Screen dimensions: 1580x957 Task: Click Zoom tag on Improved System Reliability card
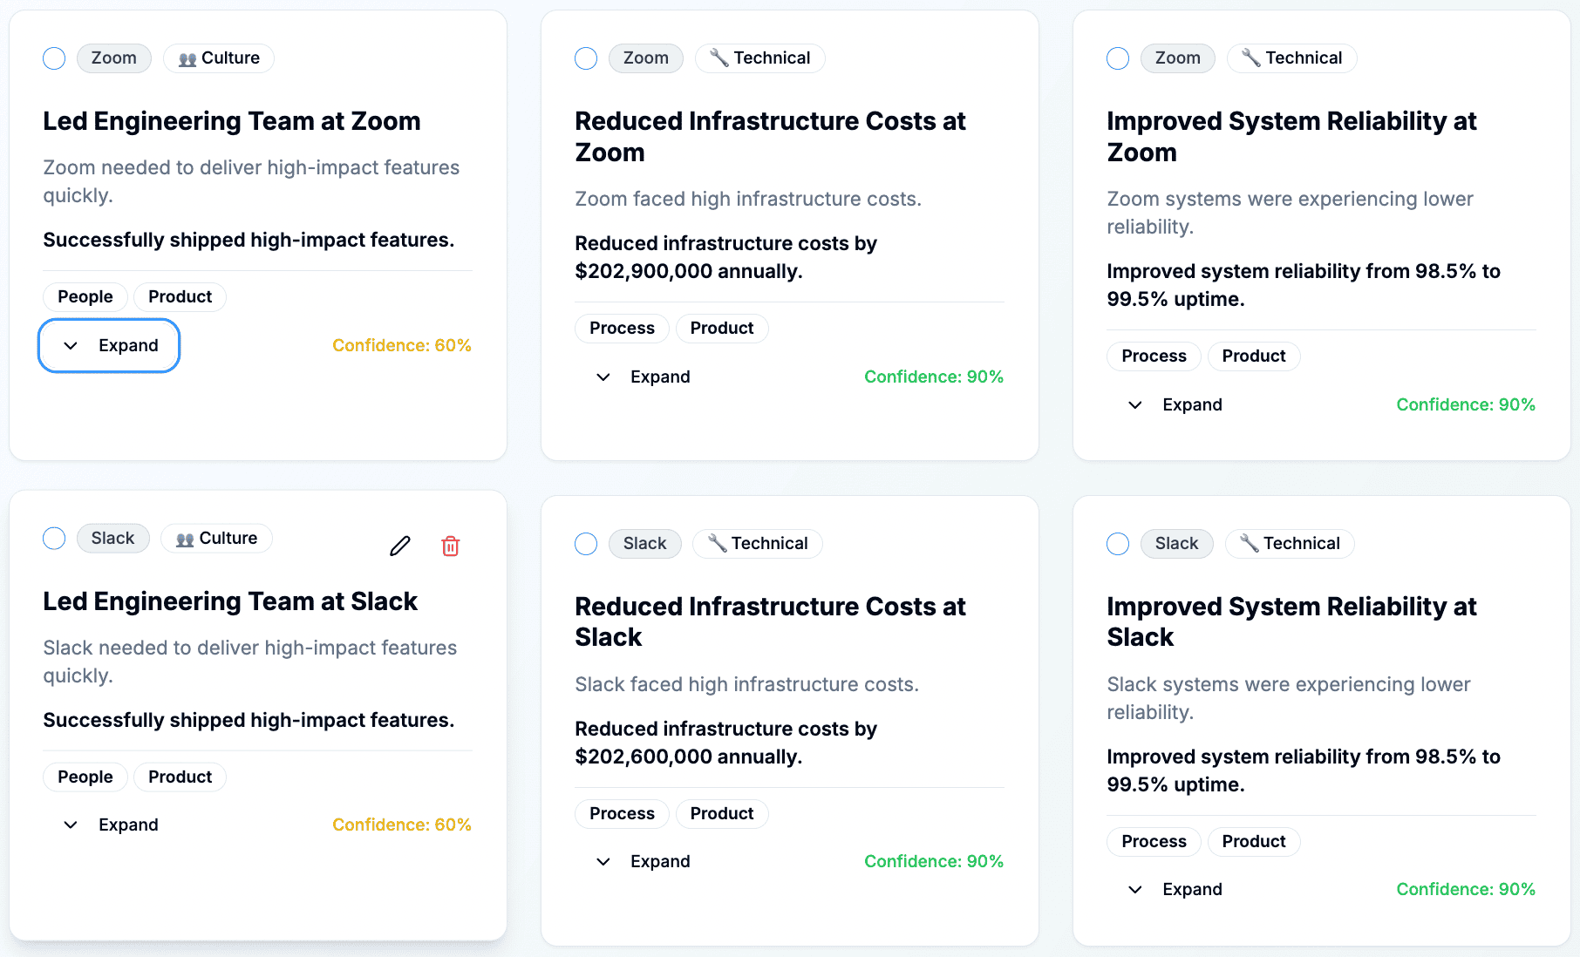tap(1178, 58)
